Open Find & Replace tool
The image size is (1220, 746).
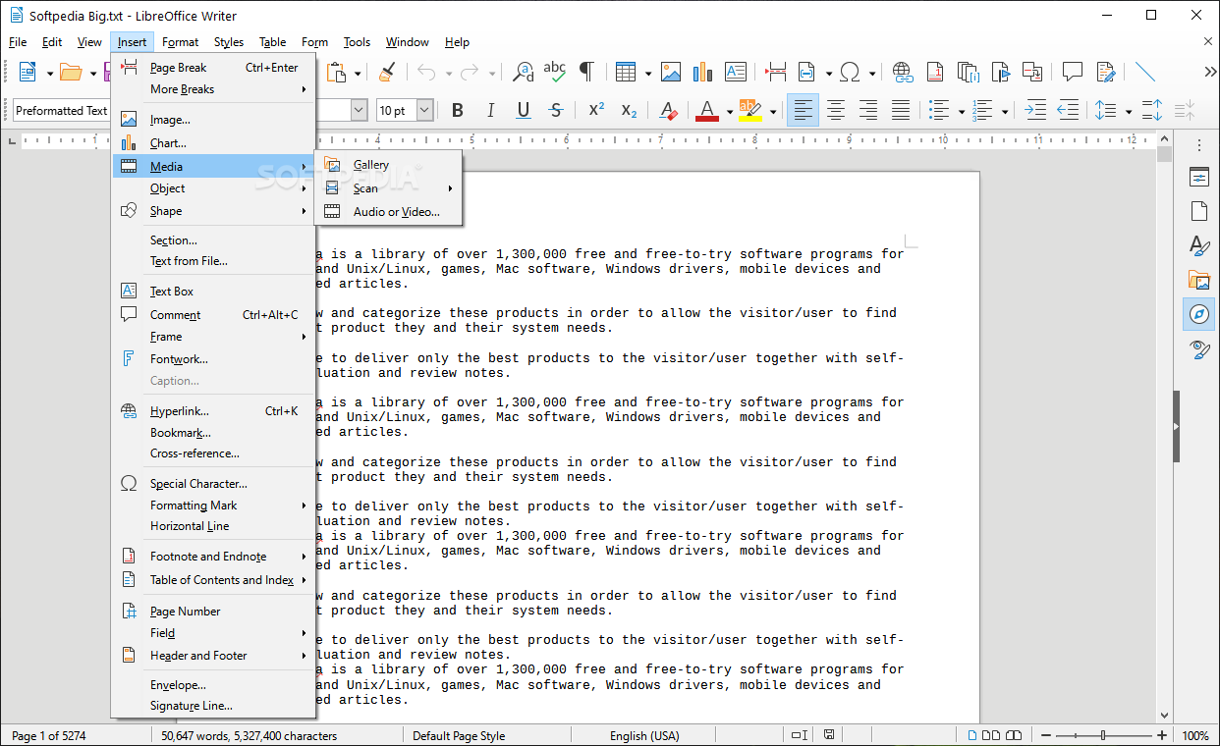[524, 72]
